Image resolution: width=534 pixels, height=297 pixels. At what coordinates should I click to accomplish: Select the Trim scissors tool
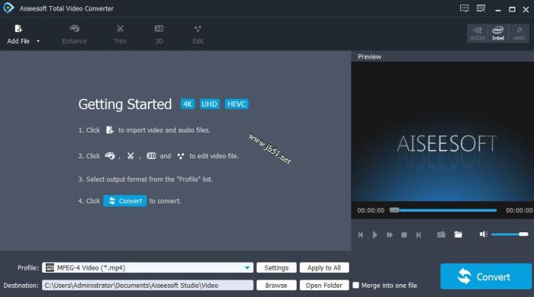pyautogui.click(x=121, y=34)
